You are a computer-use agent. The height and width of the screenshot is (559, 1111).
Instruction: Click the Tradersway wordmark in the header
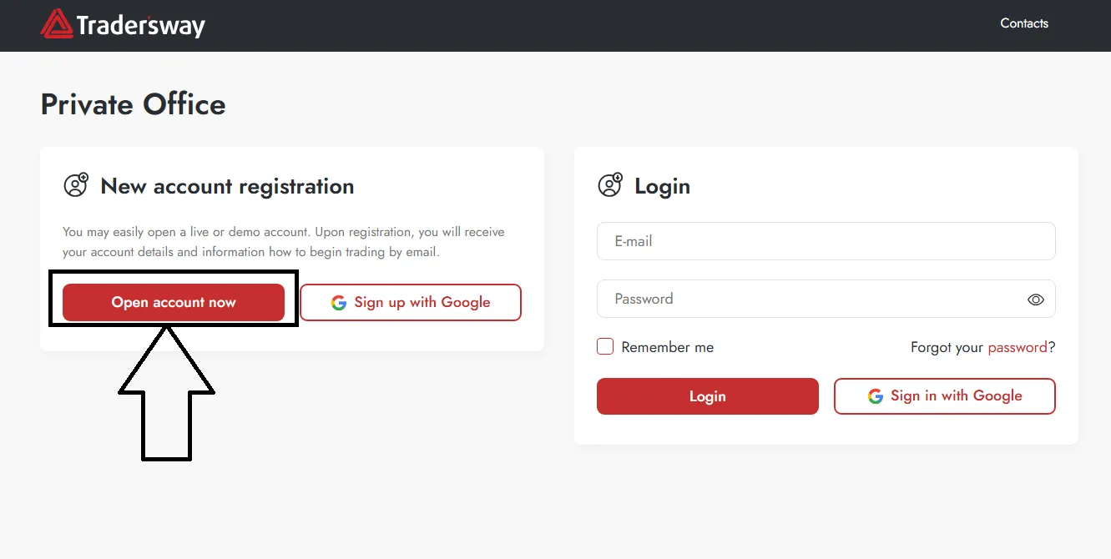(x=140, y=26)
